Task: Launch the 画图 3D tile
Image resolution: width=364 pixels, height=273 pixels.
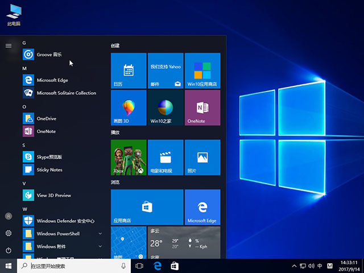Action: (129, 107)
